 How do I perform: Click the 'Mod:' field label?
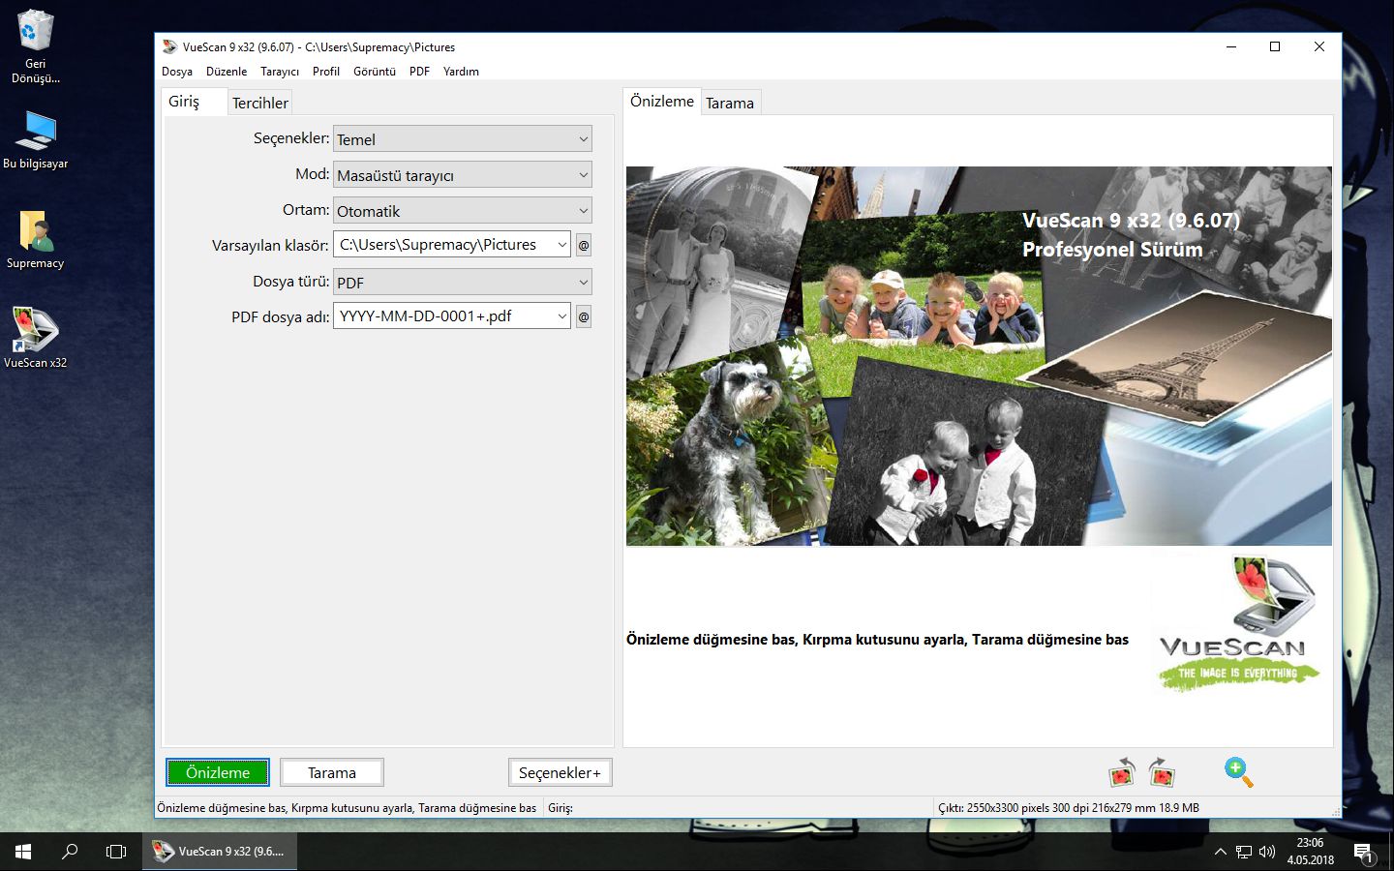(x=313, y=174)
